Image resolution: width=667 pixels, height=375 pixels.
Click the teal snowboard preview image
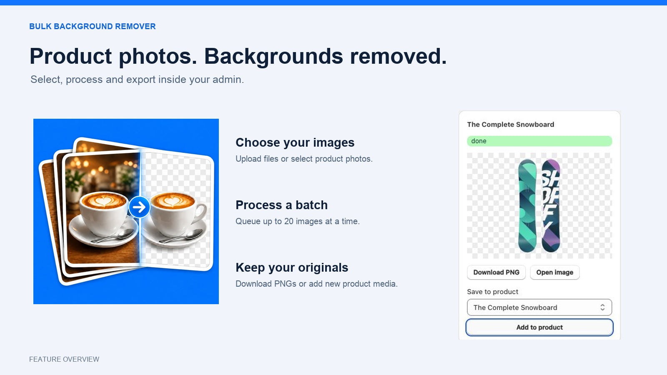click(527, 206)
